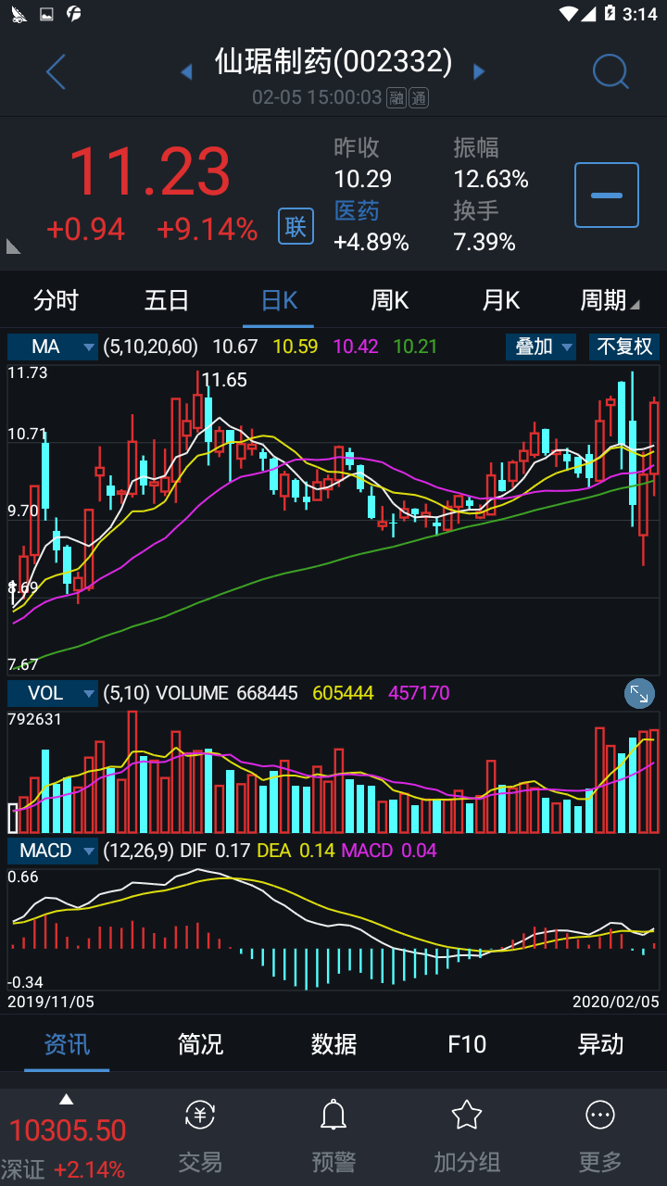
Task: Tap the 11.23 current price
Action: [x=149, y=171]
